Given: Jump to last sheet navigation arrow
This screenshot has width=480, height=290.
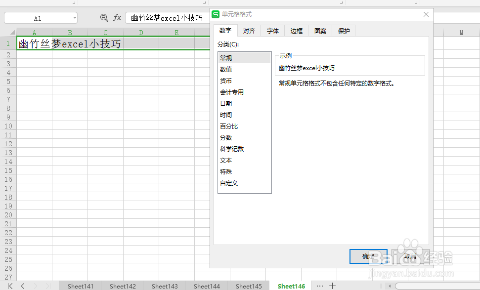Looking at the screenshot, I should [47, 286].
